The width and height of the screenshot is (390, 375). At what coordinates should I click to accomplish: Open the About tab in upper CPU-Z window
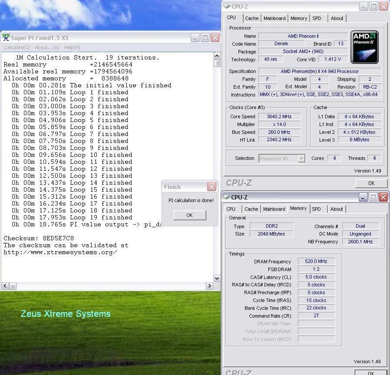(337, 18)
